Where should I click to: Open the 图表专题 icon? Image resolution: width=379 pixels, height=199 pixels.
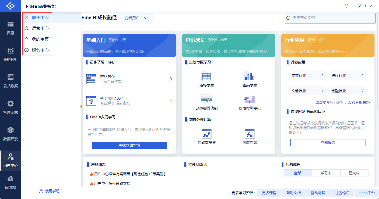250,76
